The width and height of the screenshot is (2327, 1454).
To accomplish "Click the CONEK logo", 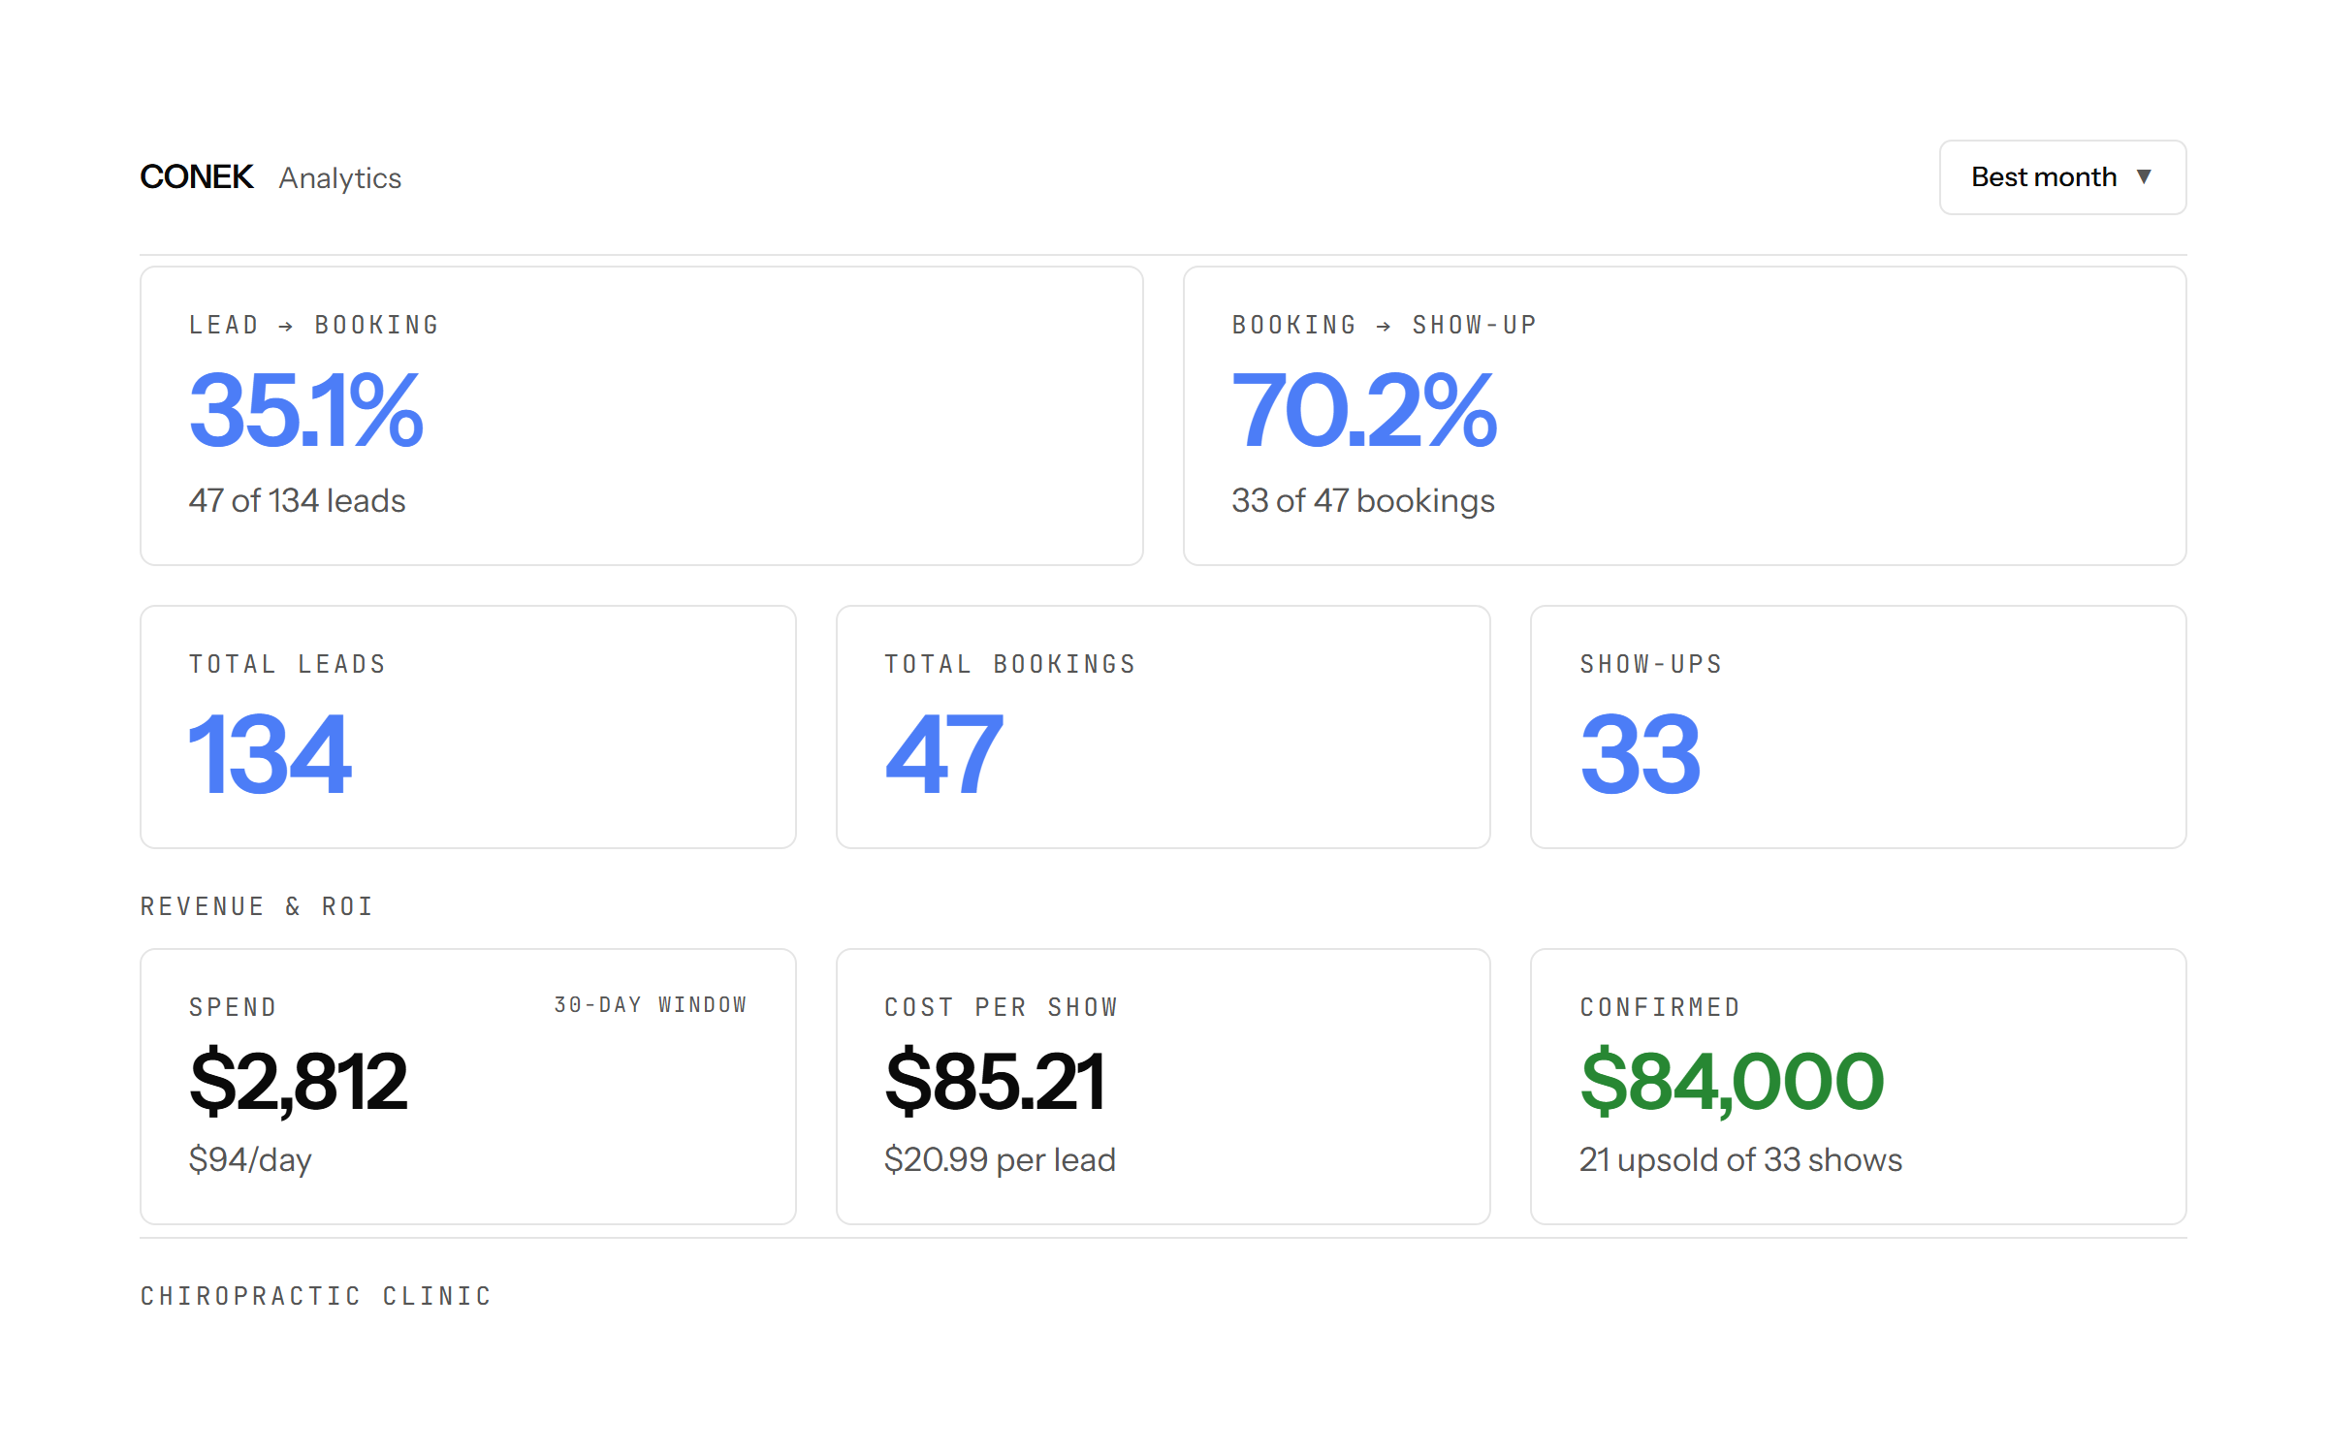I will [x=197, y=177].
